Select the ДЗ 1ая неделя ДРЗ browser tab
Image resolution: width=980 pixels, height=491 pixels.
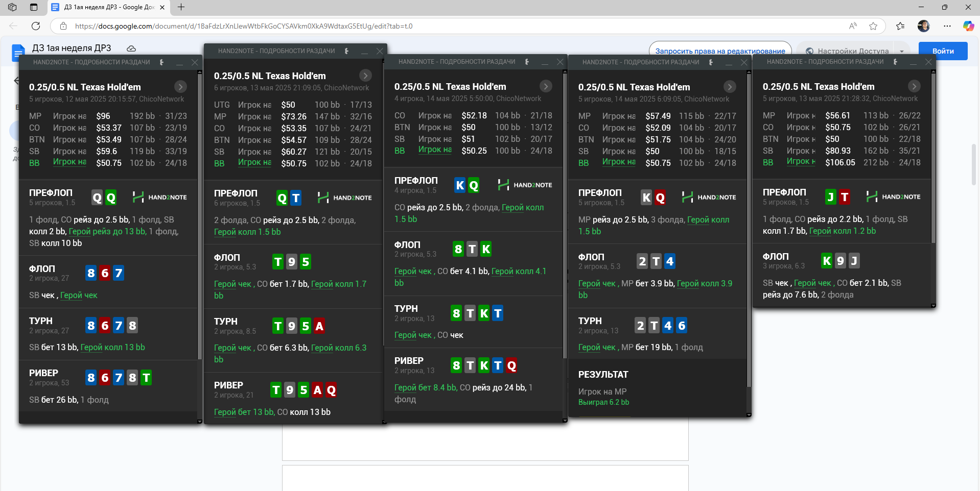coord(109,7)
